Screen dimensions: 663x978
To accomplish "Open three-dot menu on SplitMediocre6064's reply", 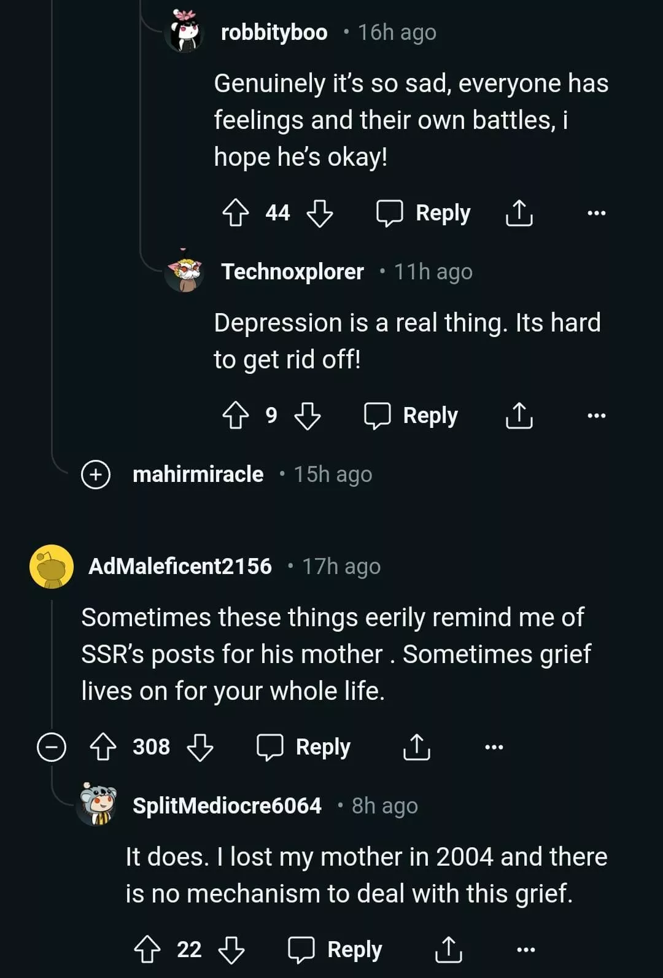I will (525, 950).
